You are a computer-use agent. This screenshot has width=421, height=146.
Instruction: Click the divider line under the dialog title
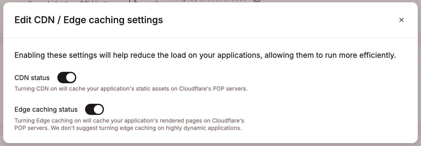point(210,38)
